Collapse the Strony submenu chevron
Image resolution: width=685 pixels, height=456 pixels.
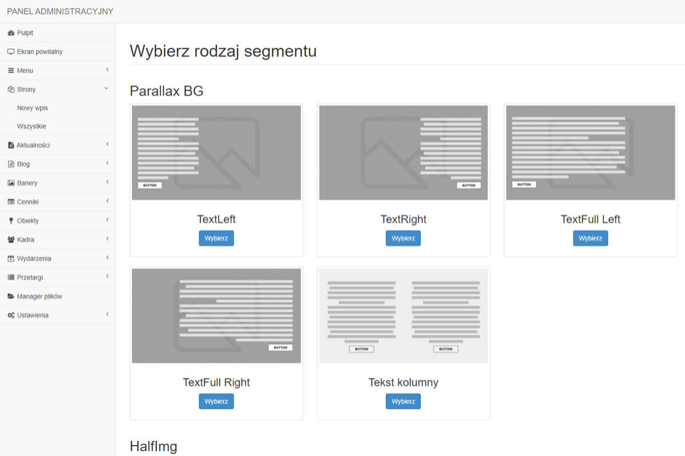(107, 89)
